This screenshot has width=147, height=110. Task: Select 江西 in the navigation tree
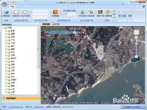click(x=13, y=71)
